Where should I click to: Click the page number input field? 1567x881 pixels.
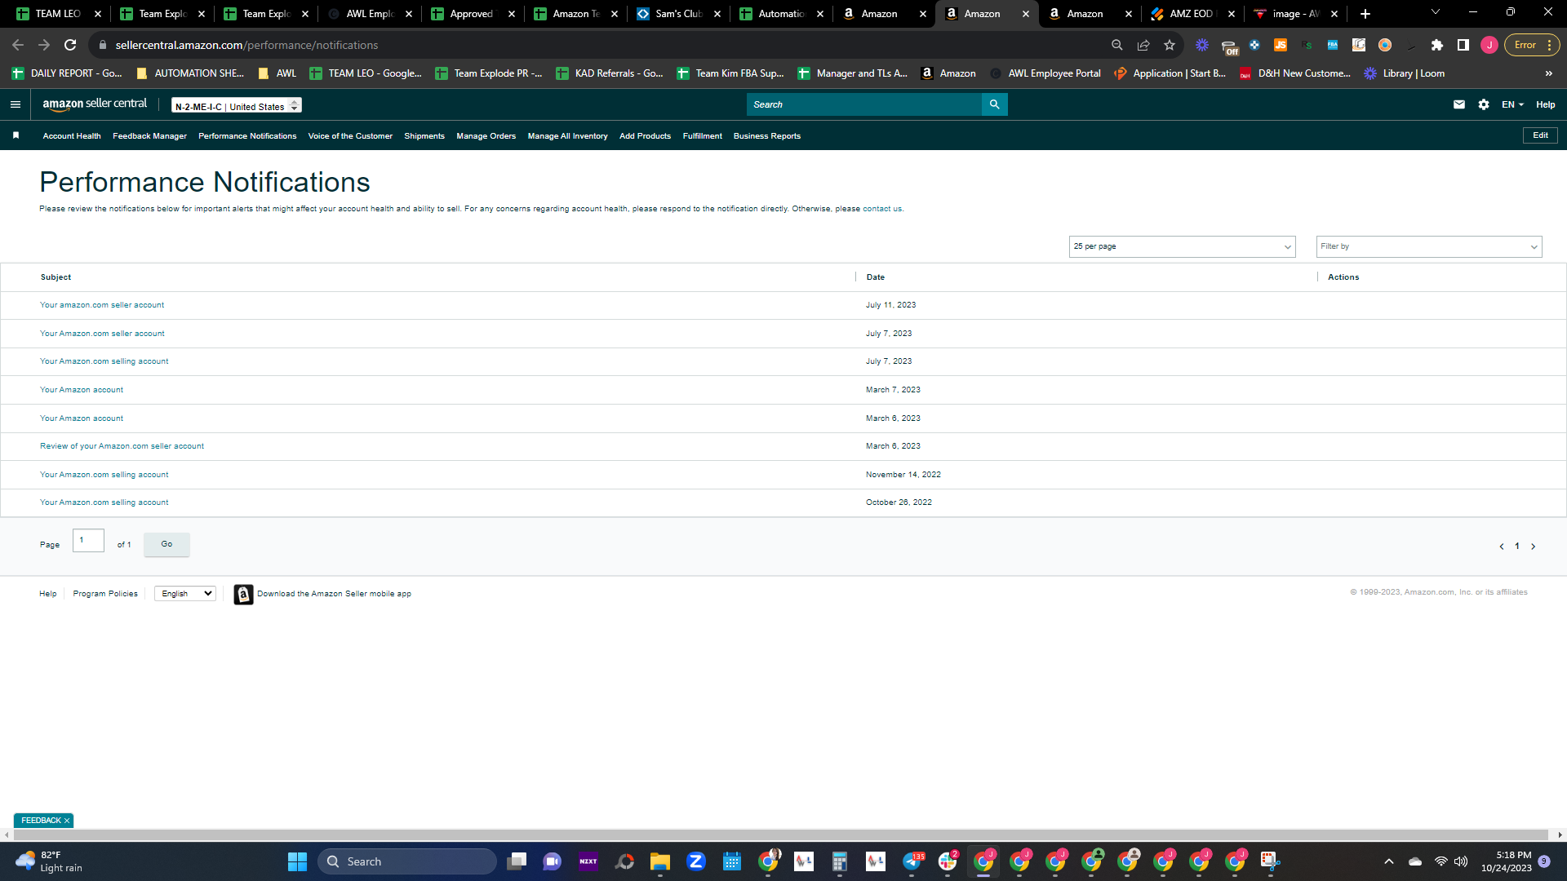(88, 541)
